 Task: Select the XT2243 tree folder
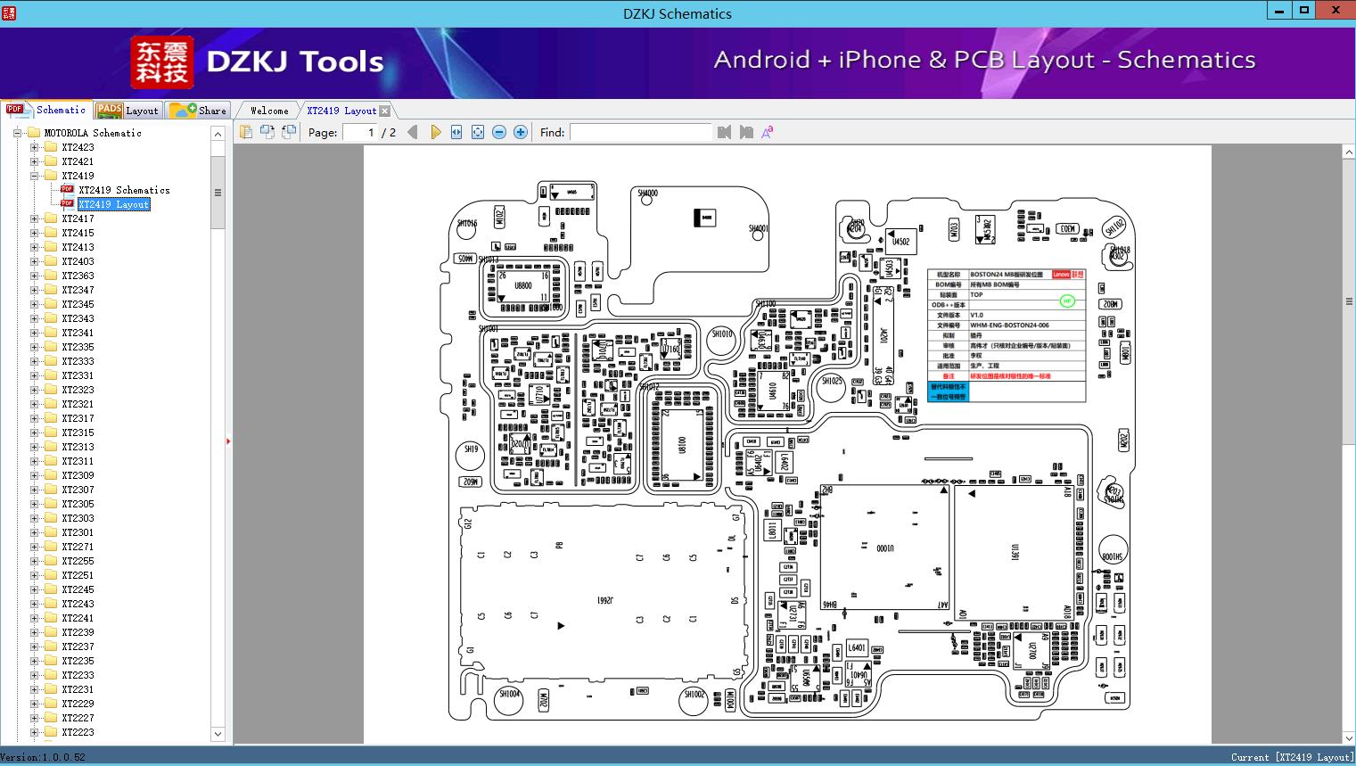pyautogui.click(x=78, y=604)
